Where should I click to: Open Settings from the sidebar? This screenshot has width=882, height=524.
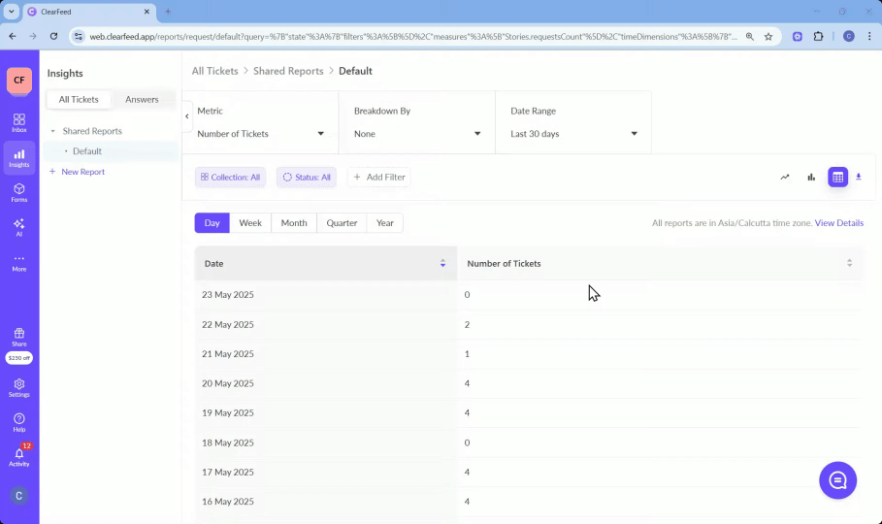pyautogui.click(x=19, y=387)
